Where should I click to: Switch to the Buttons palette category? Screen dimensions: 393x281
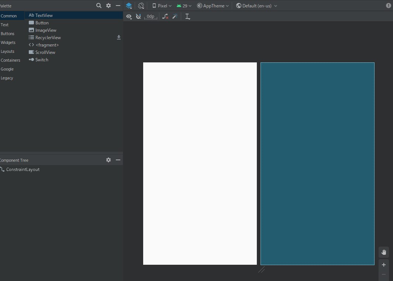8,34
